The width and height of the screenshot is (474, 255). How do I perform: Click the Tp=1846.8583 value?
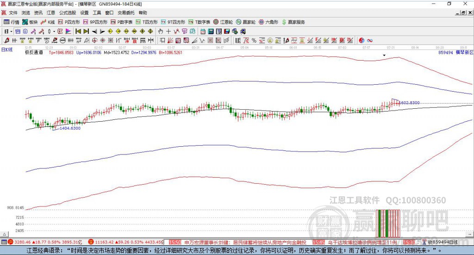coord(61,53)
